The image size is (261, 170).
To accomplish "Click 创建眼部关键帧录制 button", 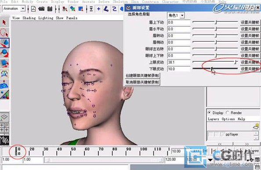I will point(142,75).
